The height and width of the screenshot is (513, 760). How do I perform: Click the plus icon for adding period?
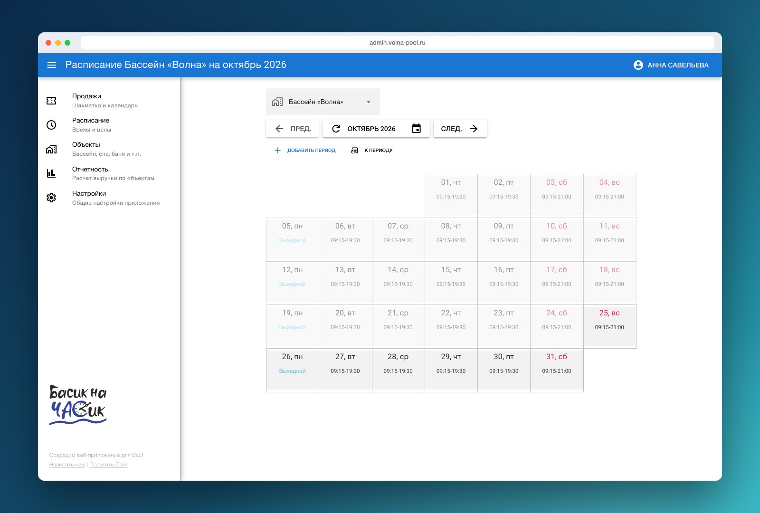tap(277, 150)
